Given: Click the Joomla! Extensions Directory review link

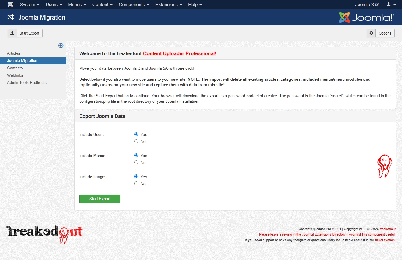Looking at the screenshot, I should coord(327,234).
